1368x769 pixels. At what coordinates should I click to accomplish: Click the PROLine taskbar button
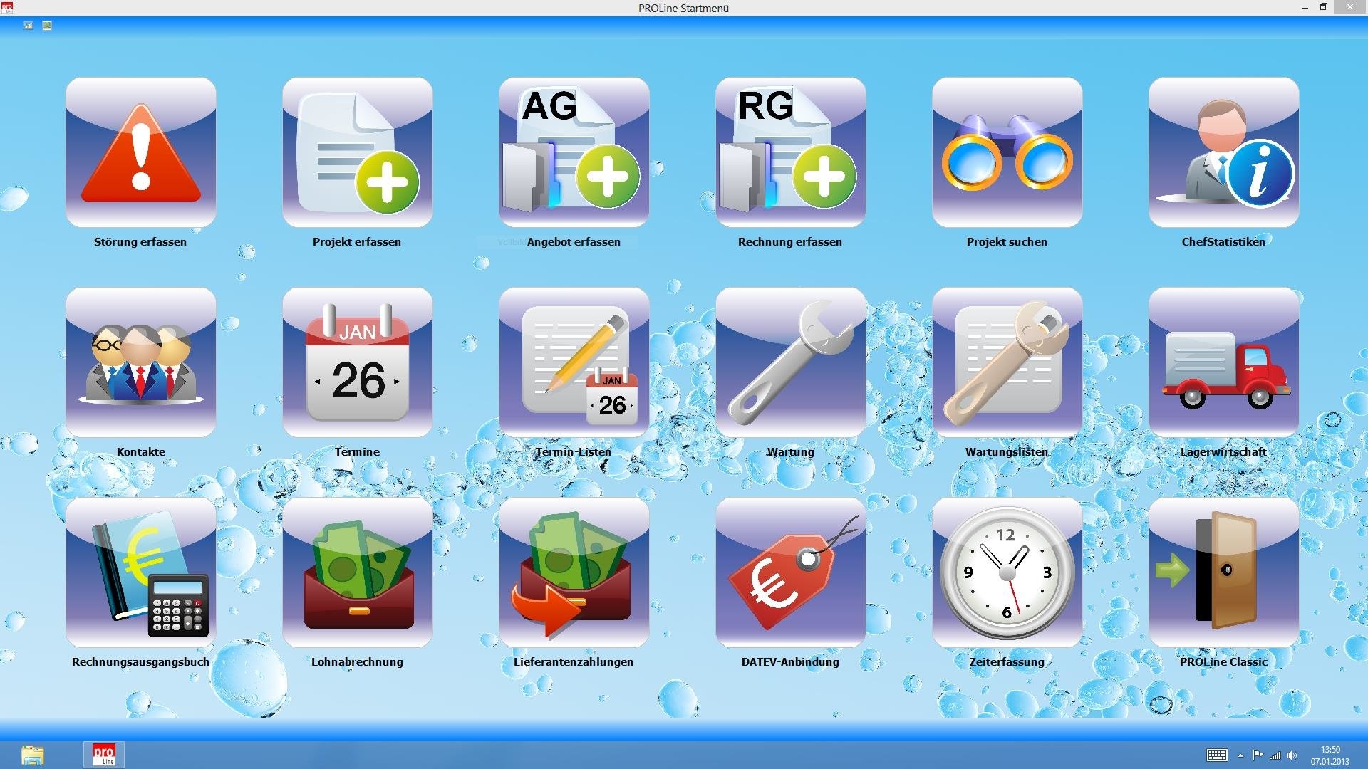click(104, 754)
